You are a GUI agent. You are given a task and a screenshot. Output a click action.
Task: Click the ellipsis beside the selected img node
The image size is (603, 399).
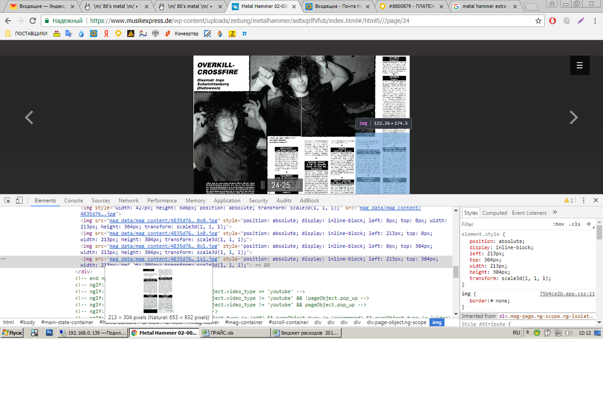(3, 259)
